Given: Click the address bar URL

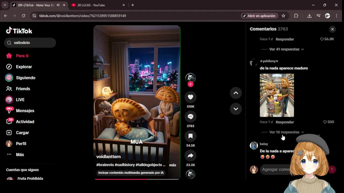Looking at the screenshot, I should pos(83,16).
